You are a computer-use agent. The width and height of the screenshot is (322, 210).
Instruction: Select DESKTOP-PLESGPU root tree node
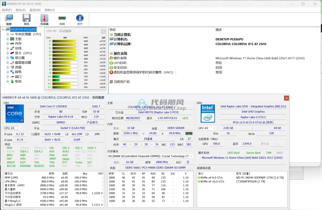[x=23, y=29]
